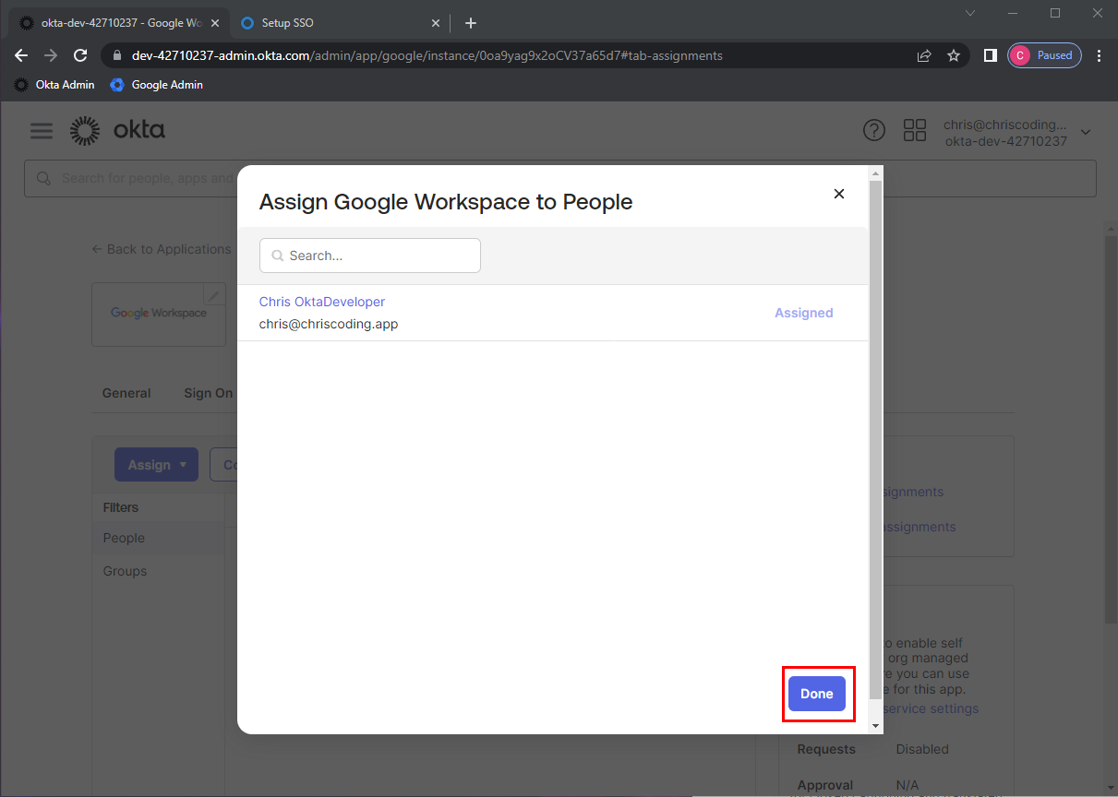
Task: Follow the Back to Applications link
Action: point(162,249)
